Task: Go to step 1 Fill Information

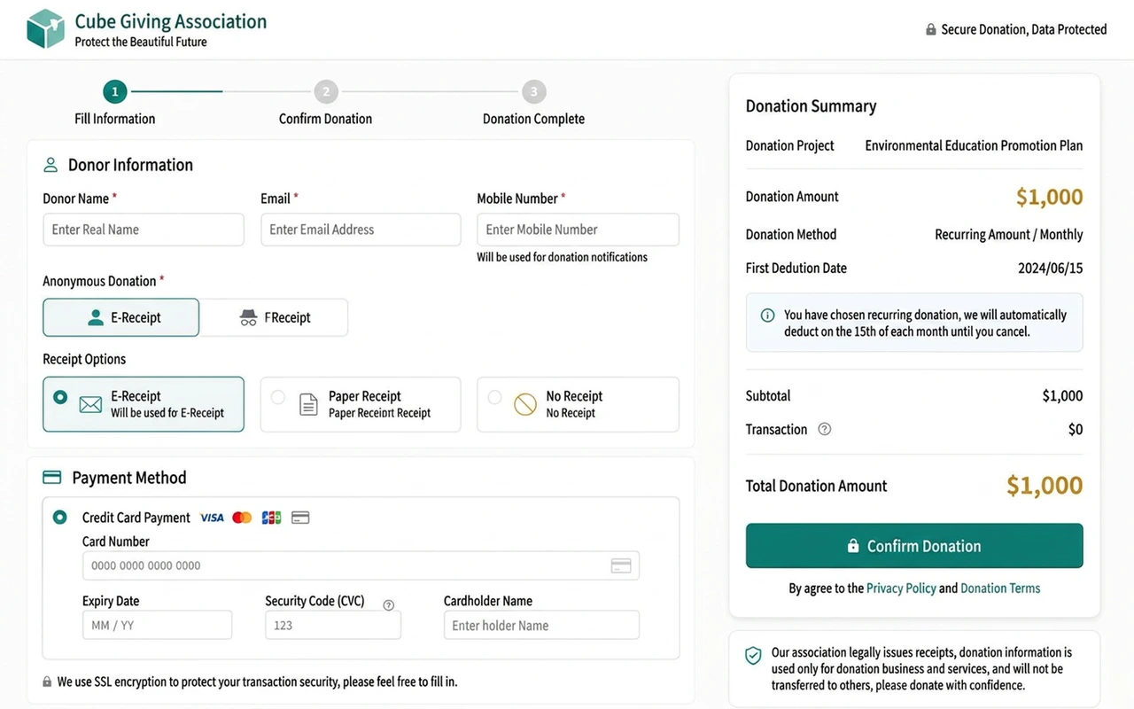Action: point(114,91)
